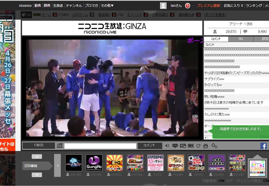The width and height of the screenshot is (269, 186).
Task: Toggle comment display speech bubble icon
Action: pos(175,146)
